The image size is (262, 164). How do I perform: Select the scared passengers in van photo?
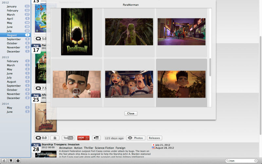129,84
